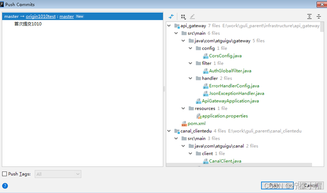The image size is (327, 193).
Task: Open the Group By toolbar icon
Action: (x=183, y=17)
